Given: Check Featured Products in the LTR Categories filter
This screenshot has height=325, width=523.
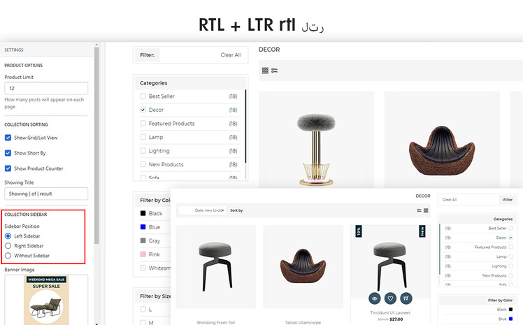Looking at the screenshot, I should [x=143, y=123].
